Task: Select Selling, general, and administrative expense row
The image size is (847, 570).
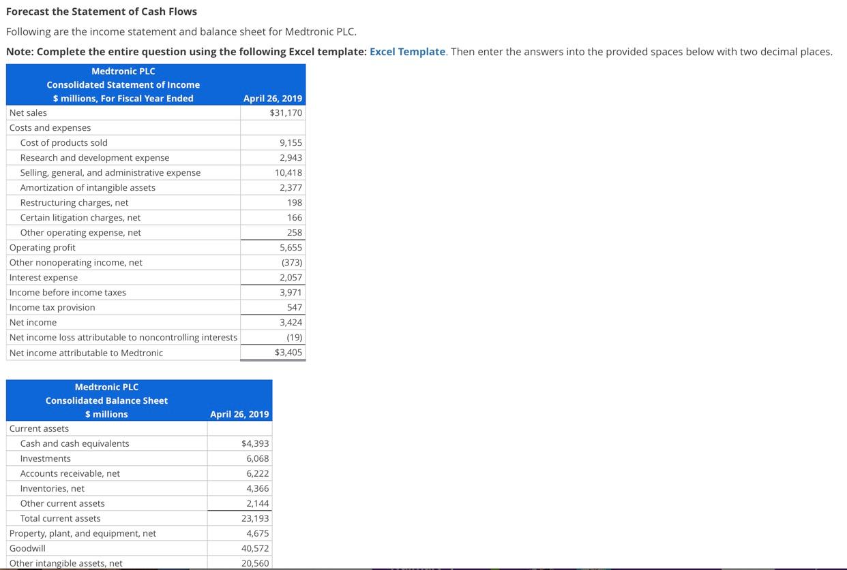Action: coord(110,173)
